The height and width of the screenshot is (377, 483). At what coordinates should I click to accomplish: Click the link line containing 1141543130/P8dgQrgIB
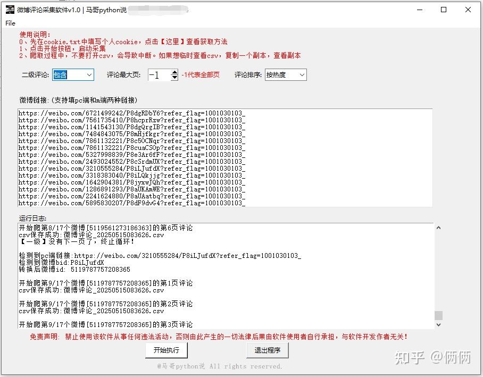(x=132, y=127)
